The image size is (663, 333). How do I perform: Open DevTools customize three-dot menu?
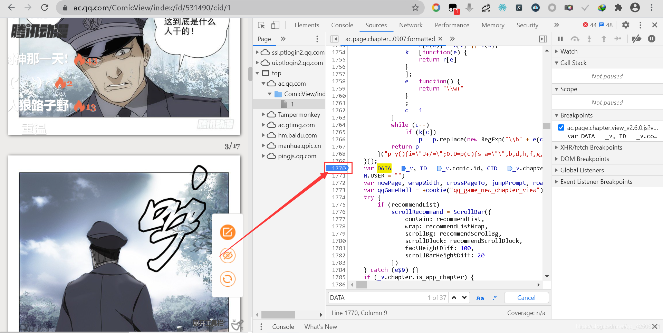(640, 25)
